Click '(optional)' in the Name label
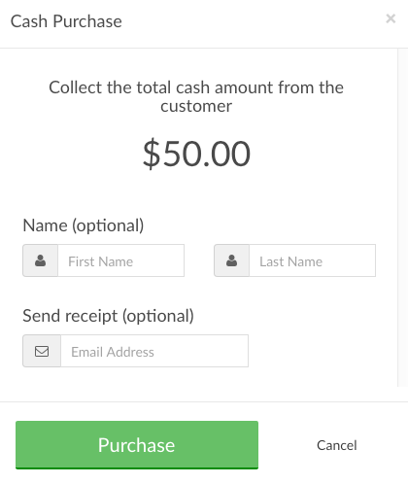The width and height of the screenshot is (408, 484). point(108,225)
